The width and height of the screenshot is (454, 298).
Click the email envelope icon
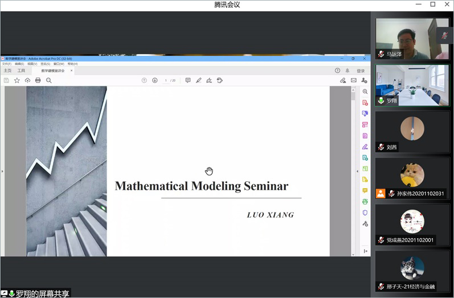point(354,80)
